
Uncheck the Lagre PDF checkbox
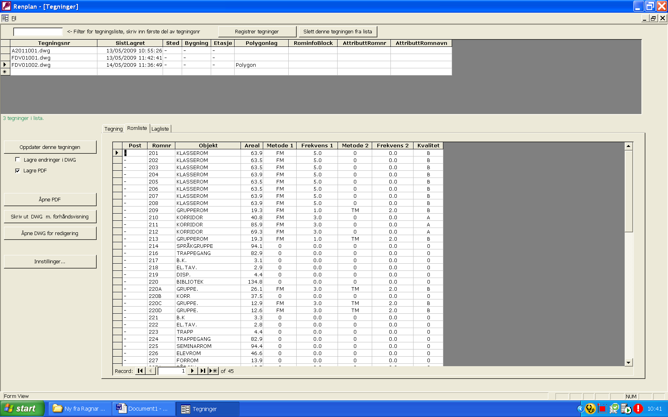17,170
